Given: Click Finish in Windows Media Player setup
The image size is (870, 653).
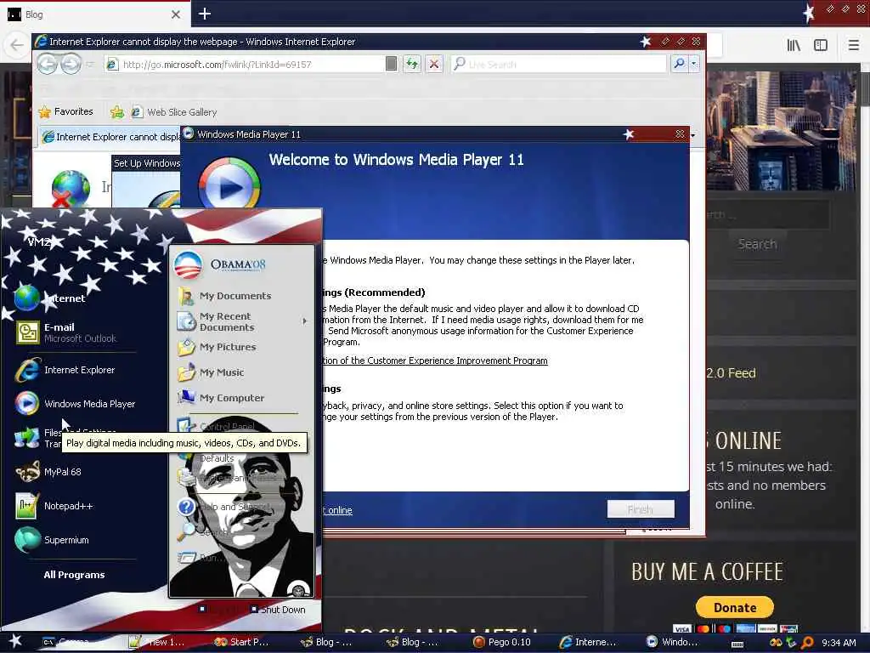Looking at the screenshot, I should point(641,509).
